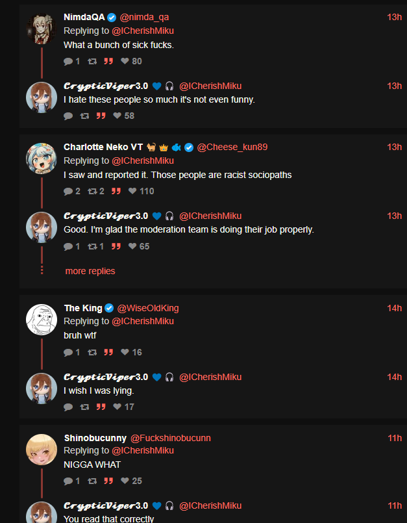Expand the "more replies" link
The height and width of the screenshot is (523, 407).
[x=90, y=271]
